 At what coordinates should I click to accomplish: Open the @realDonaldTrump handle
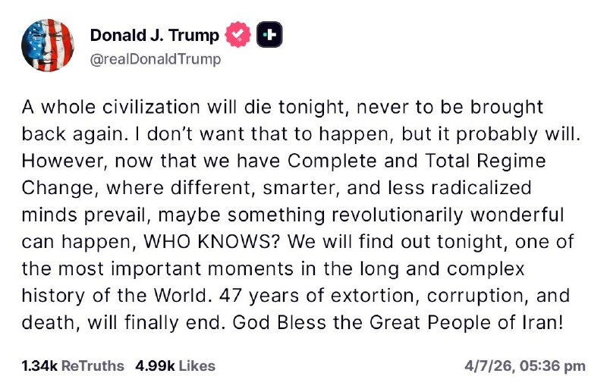coord(156,59)
